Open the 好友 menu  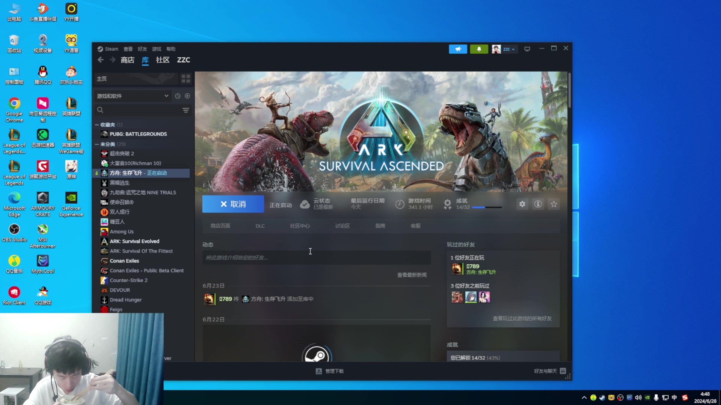pyautogui.click(x=142, y=49)
